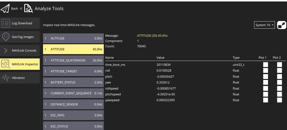Click the MAVLink Console chevron icon

click(6, 51)
